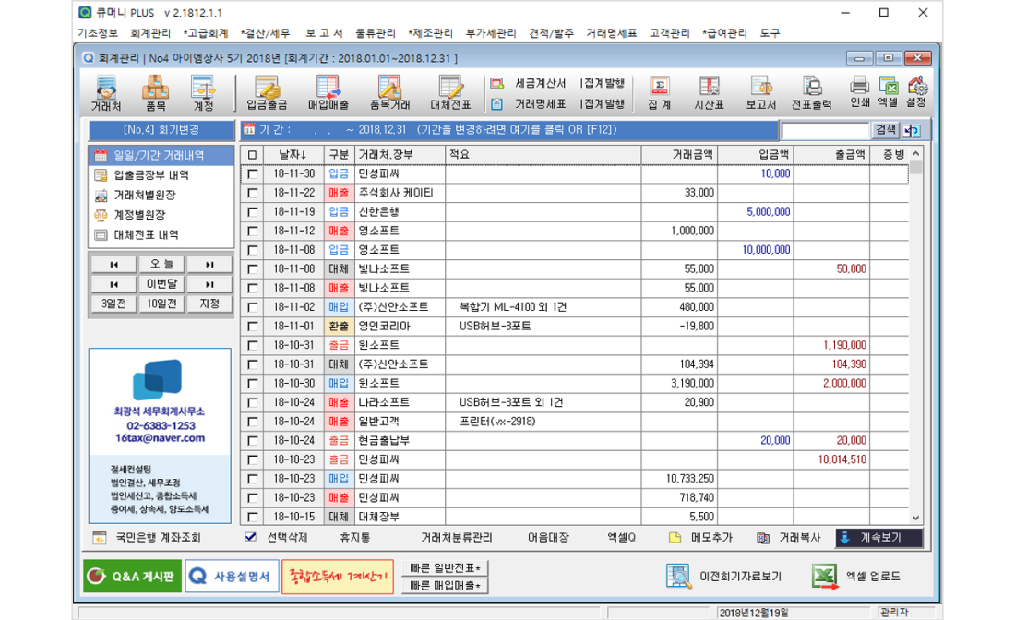Viewport: 1015px width, 620px height.
Task: Click the 검색 button
Action: coord(886,131)
